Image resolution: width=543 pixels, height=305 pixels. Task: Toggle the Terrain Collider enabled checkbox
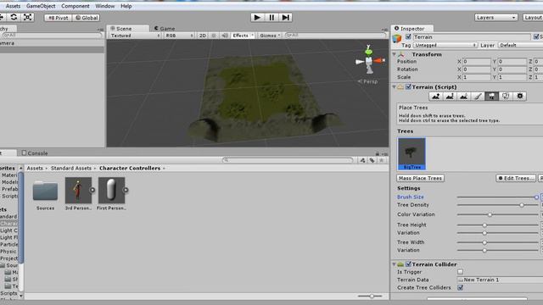point(408,264)
